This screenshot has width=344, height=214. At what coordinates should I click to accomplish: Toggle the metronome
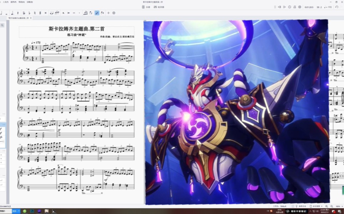coord(295,7)
